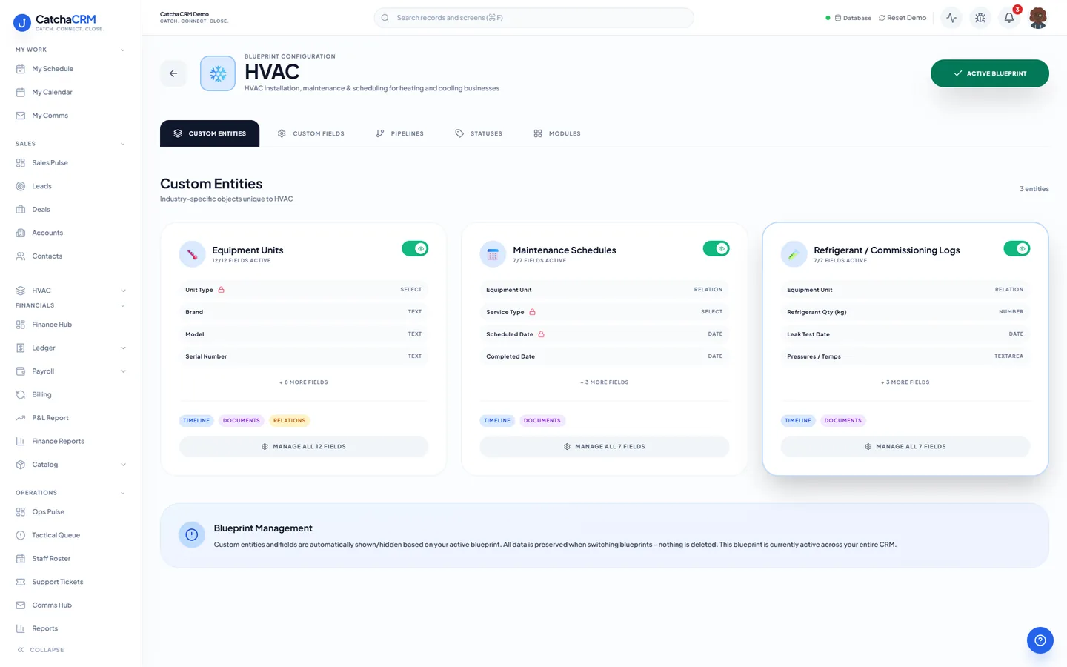Expand the HVAC sidebar section
Screen dimensions: 1067x667
click(123, 291)
